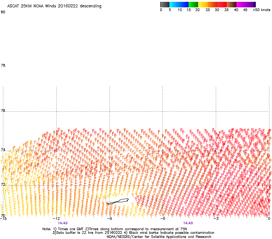Click the '45' label under the color bar
Image resolution: width=272 pixels, height=239 pixels.
click(245, 10)
